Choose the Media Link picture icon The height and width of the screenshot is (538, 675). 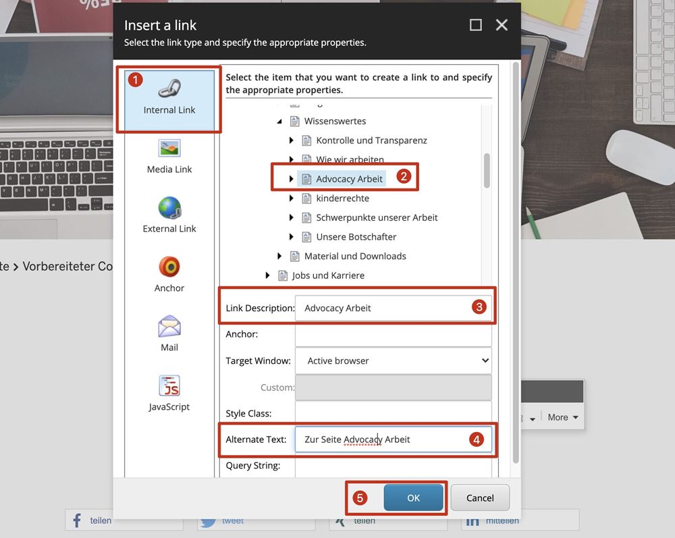click(169, 148)
